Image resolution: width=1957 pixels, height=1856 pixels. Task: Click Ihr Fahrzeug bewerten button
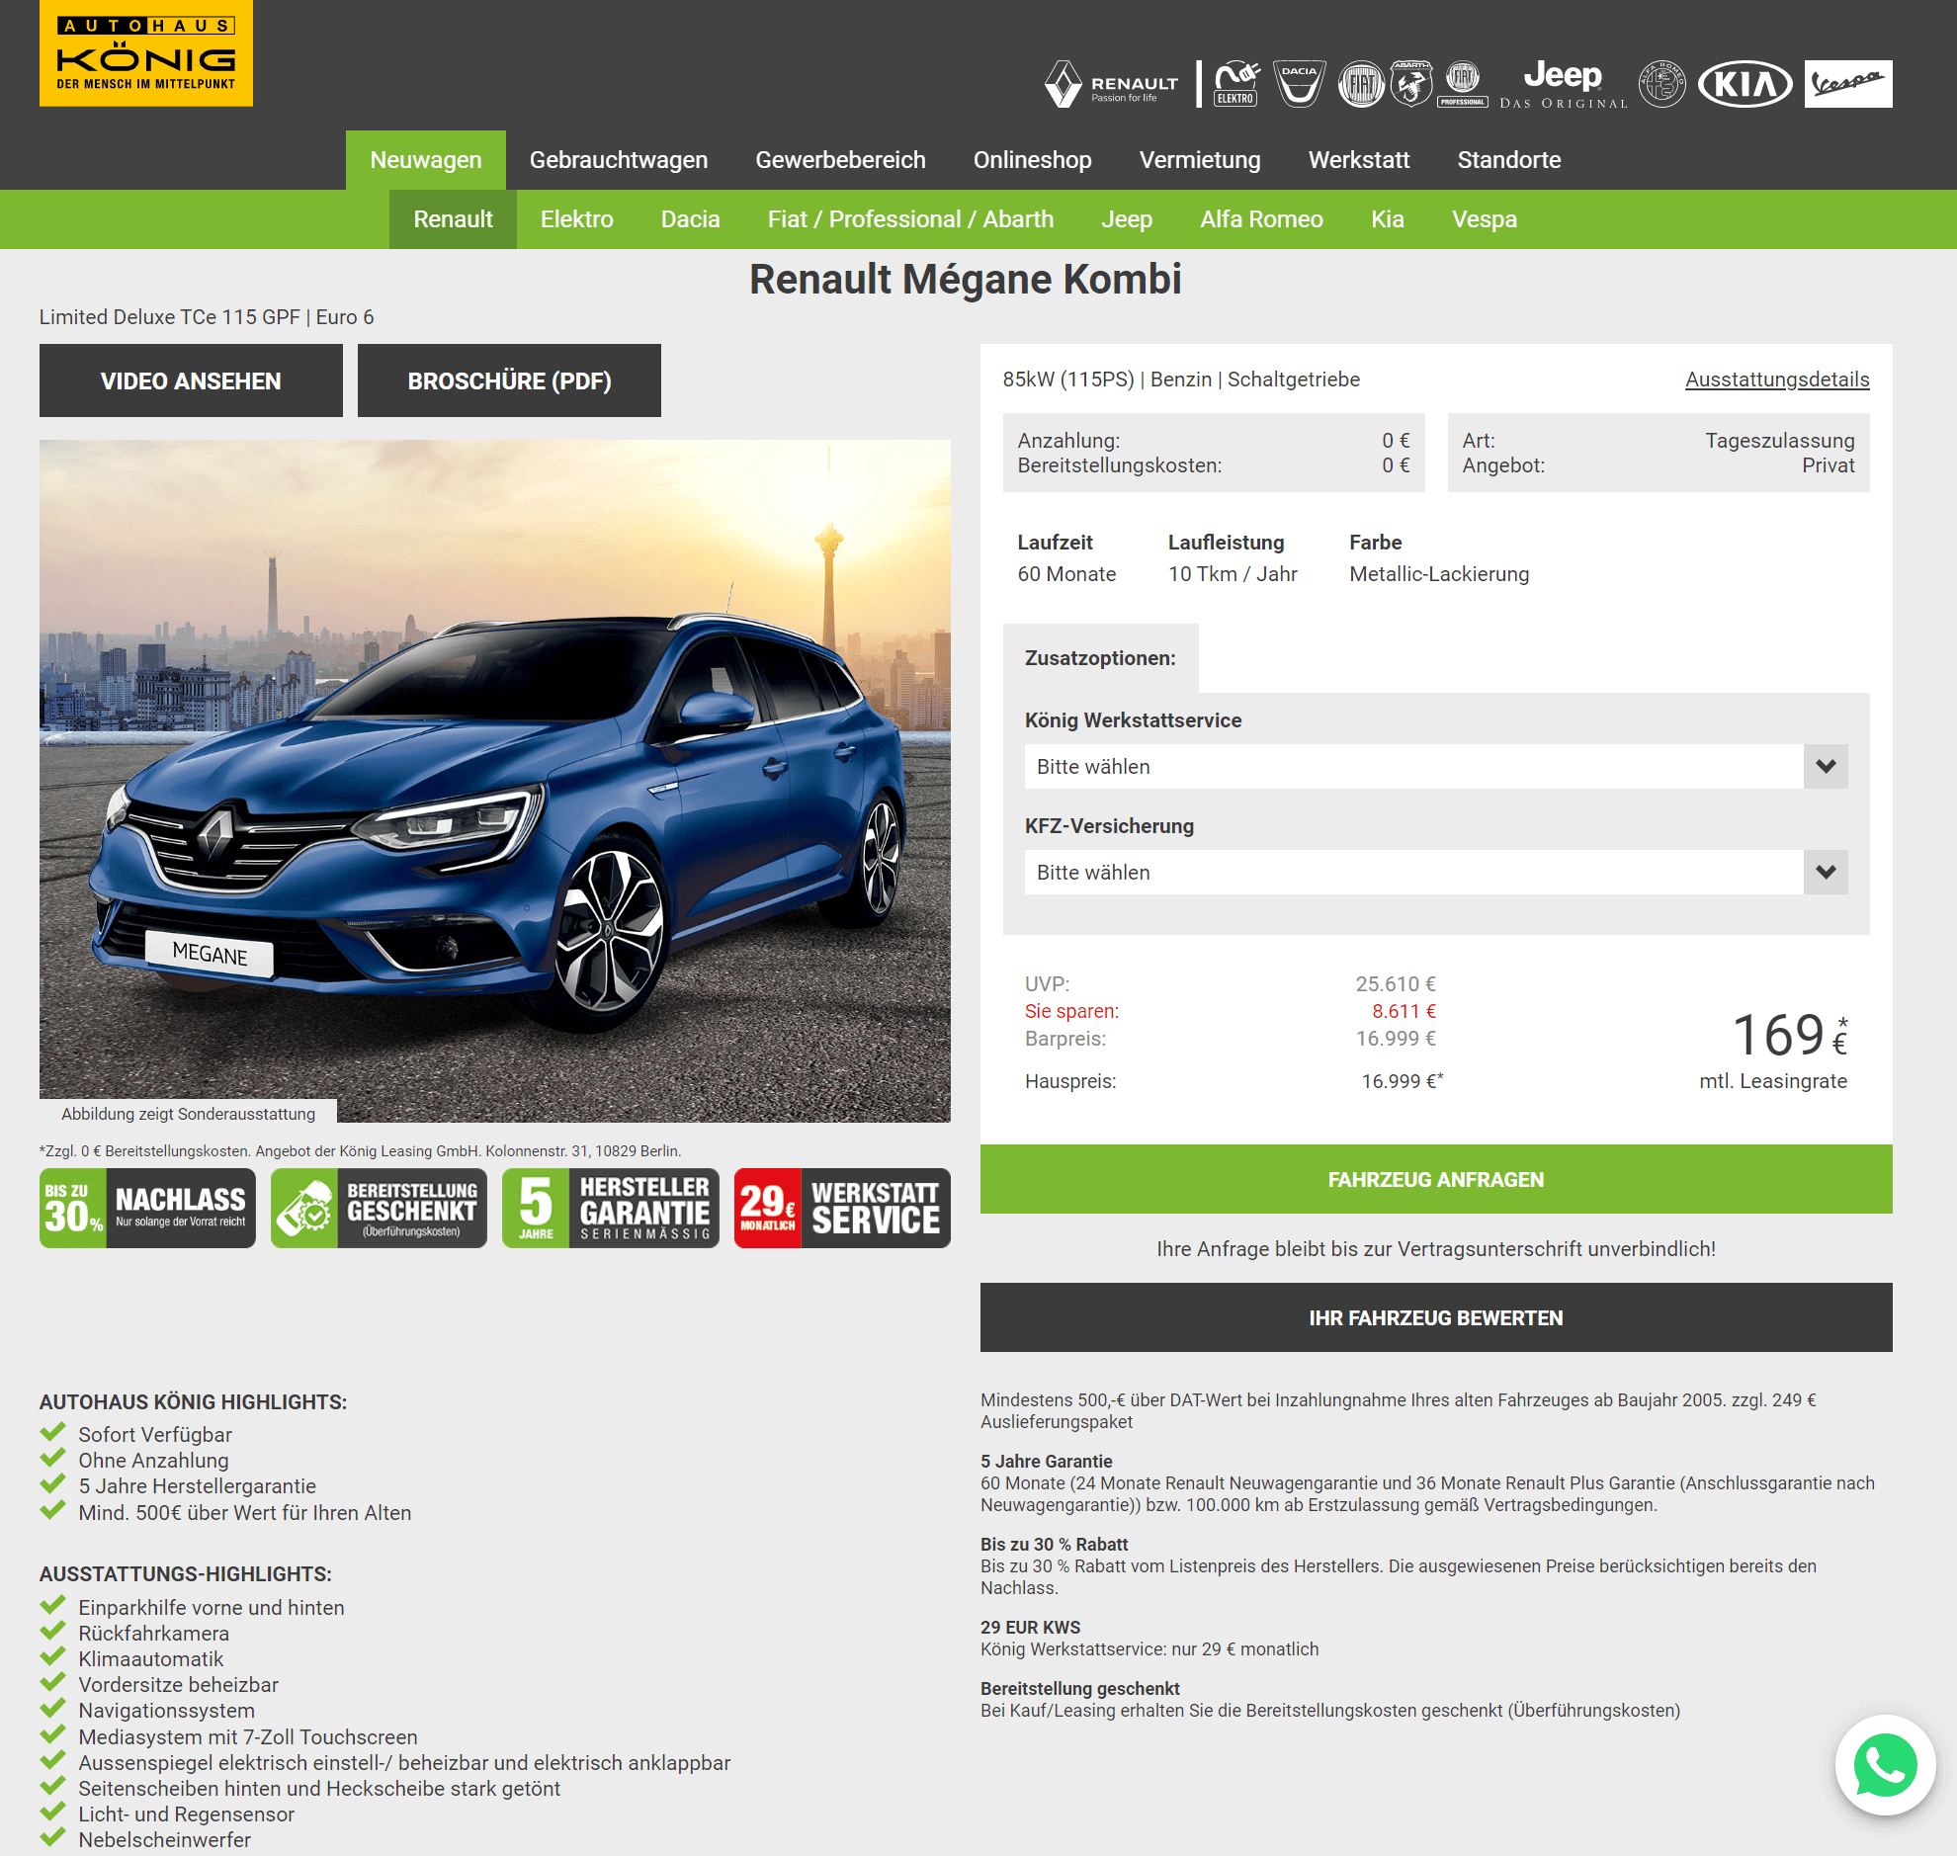click(1435, 1317)
